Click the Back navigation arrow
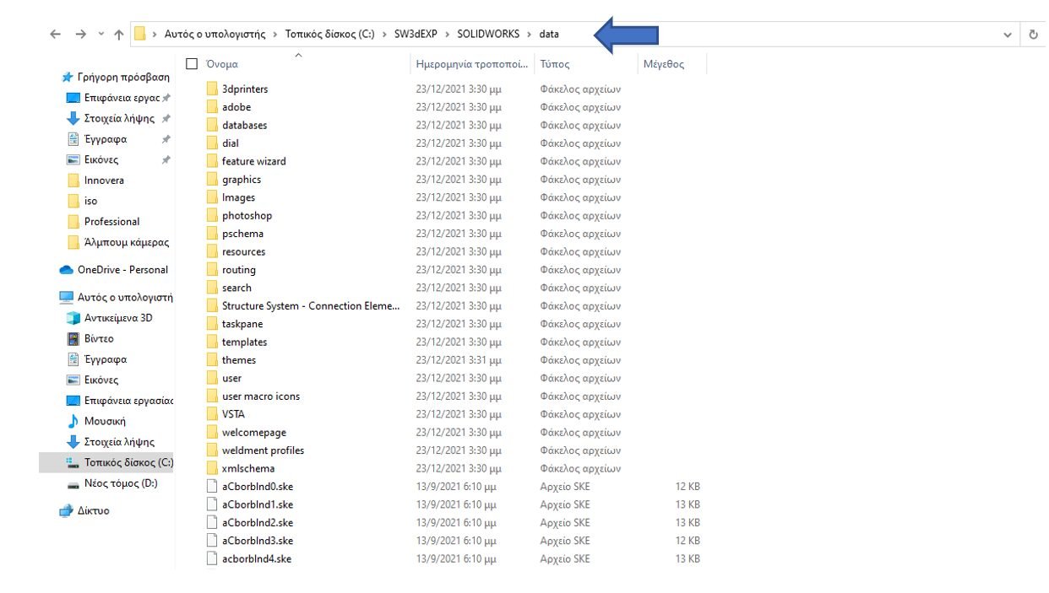This screenshot has width=1049, height=593. click(x=56, y=35)
